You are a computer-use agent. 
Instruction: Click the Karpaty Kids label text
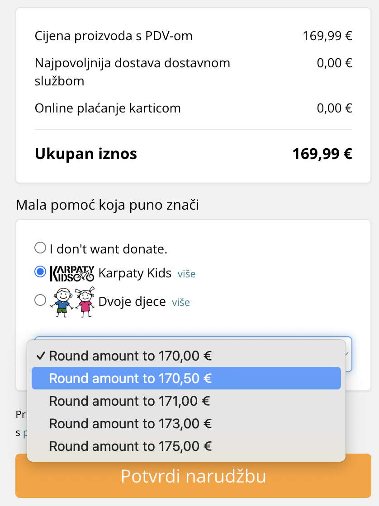point(135,273)
